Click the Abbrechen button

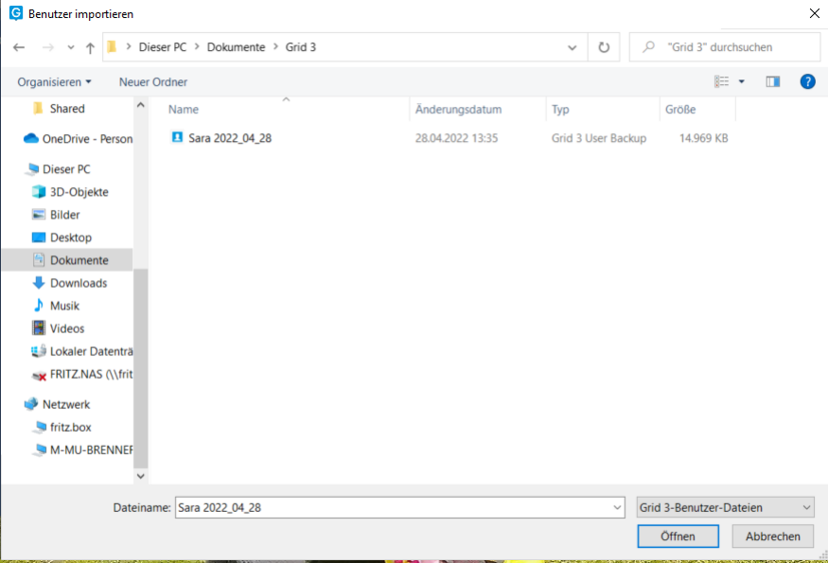pos(772,537)
